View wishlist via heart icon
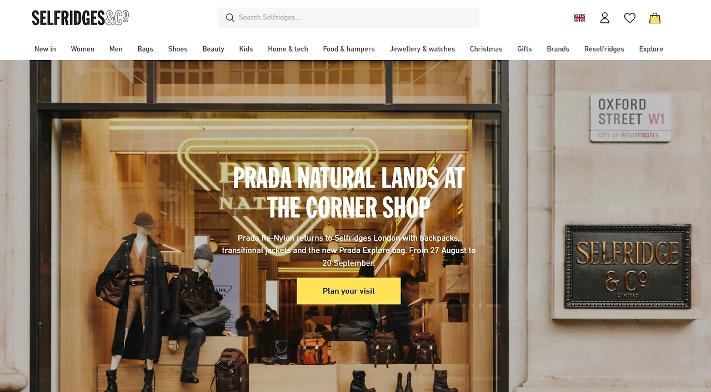 pyautogui.click(x=630, y=18)
